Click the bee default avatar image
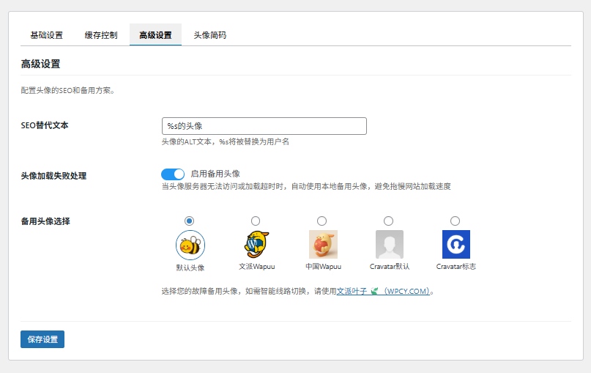 pyautogui.click(x=190, y=245)
